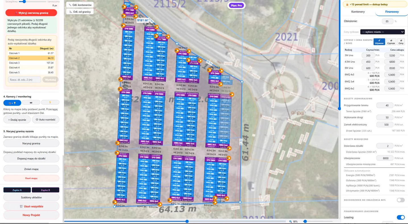The image size is (408, 224).
Task: Click '+ Dodaj ręcznie' button
Action: tap(17, 120)
